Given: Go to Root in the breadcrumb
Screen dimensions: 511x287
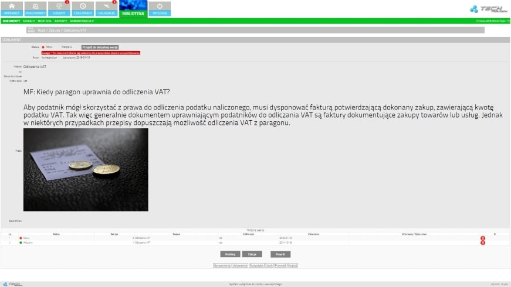Looking at the screenshot, I should coord(42,30).
